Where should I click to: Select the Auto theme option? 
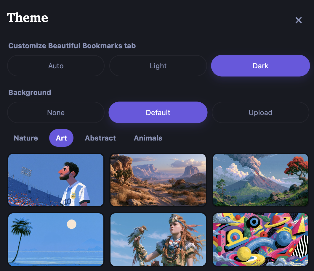coord(56,66)
